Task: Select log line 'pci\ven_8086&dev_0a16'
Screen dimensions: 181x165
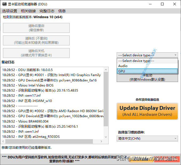Action: pos(49,80)
